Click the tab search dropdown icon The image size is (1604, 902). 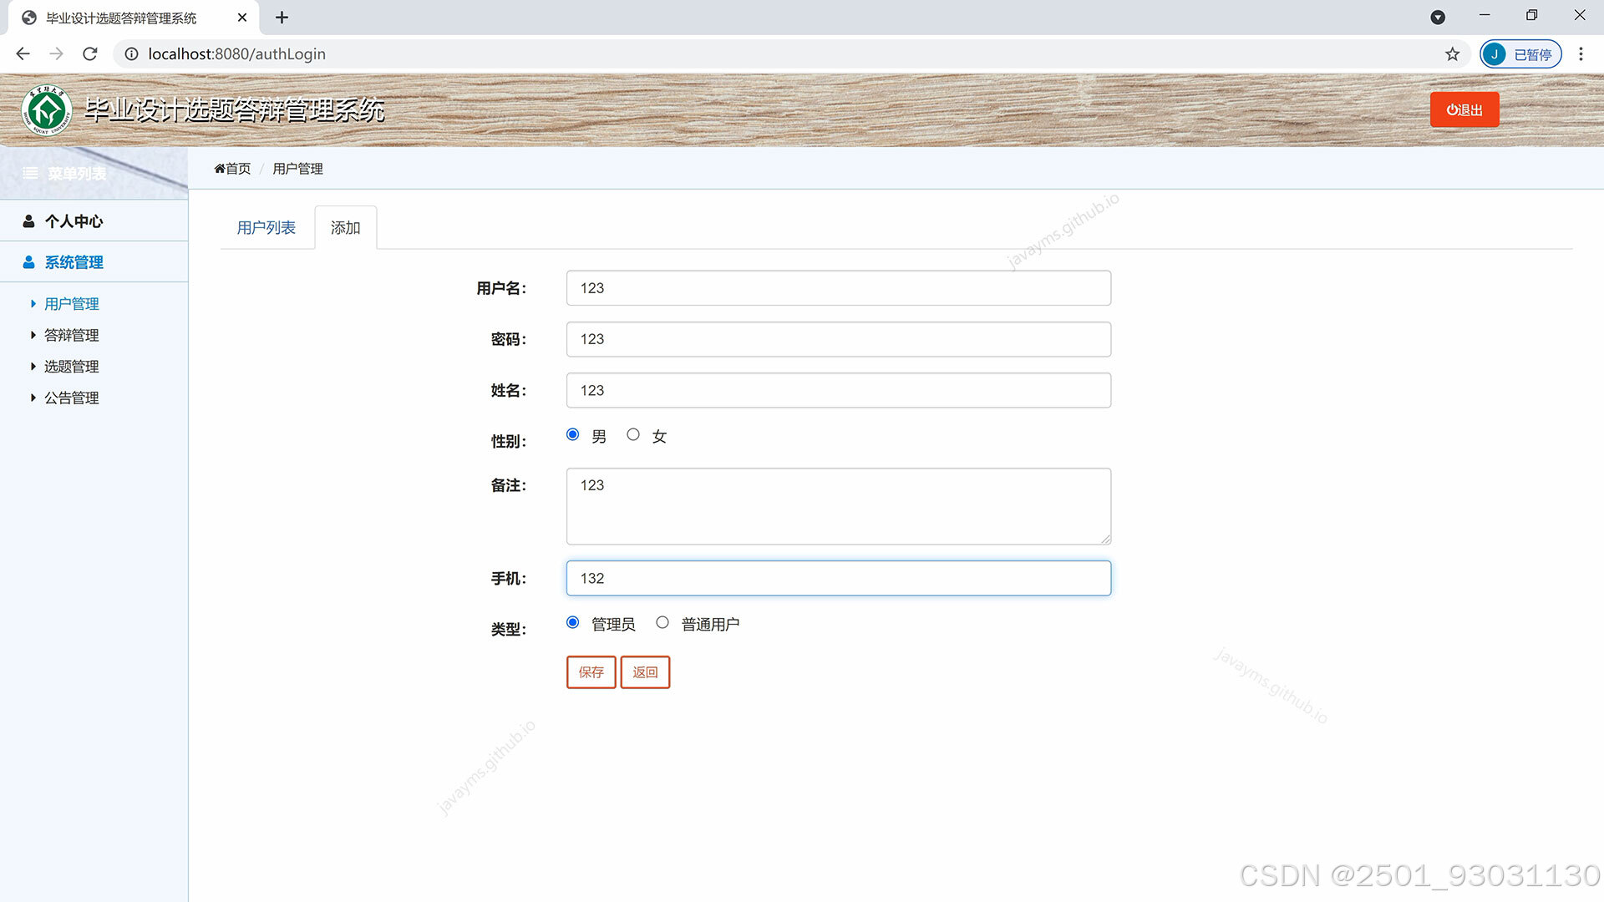pos(1438,18)
